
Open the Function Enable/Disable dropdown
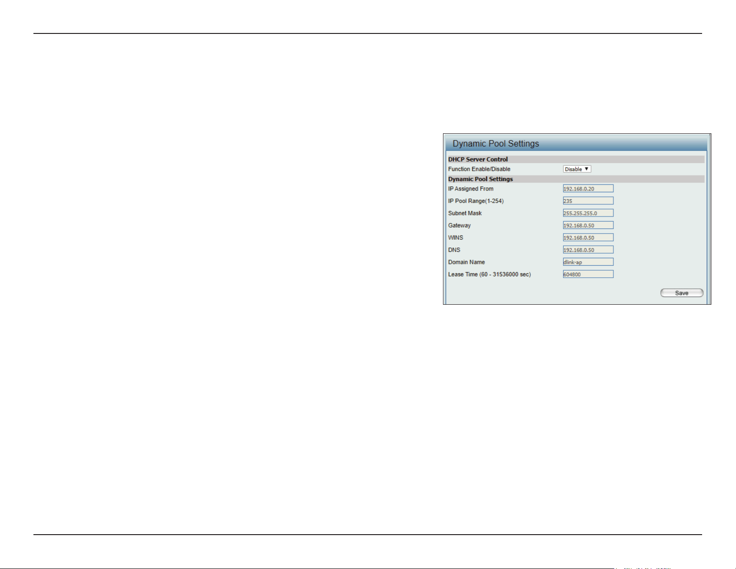[x=577, y=169]
